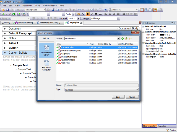Image resolution: width=177 pixels, height=132 pixels.
Task: Click the Copy toolbar icon
Action: pos(58,10)
